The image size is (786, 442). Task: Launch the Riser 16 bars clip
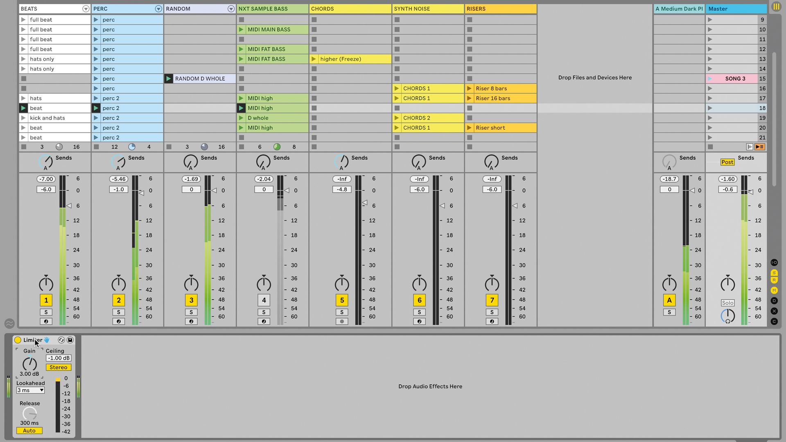(x=469, y=98)
